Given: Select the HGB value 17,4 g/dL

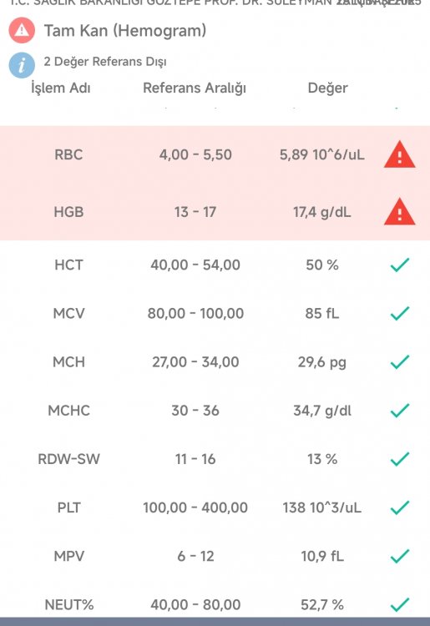Looking at the screenshot, I should 321,212.
